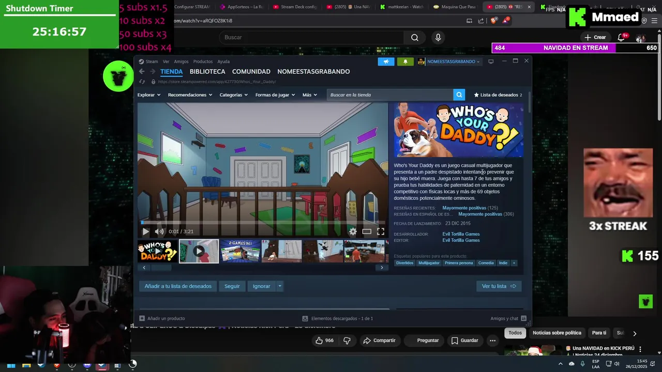Show more tags with plus button

tap(514, 263)
